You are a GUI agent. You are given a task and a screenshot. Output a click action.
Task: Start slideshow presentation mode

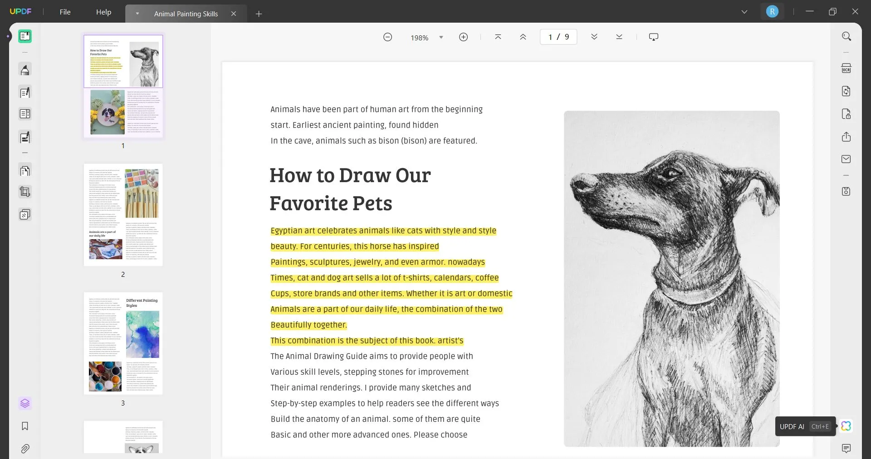tap(653, 37)
